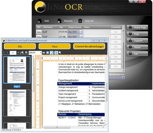Click the Output format column header

pyautogui.click(x=75, y=27)
